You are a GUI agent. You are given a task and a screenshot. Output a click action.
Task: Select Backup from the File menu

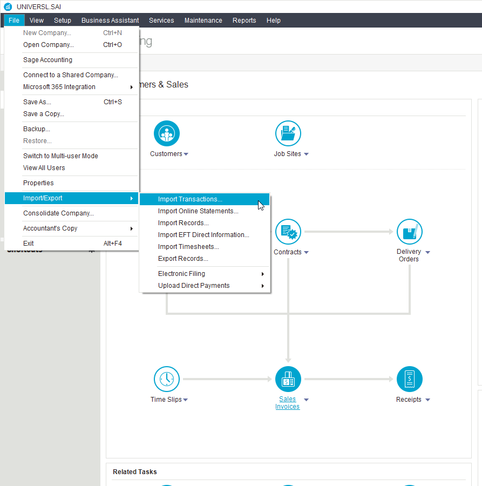click(37, 129)
